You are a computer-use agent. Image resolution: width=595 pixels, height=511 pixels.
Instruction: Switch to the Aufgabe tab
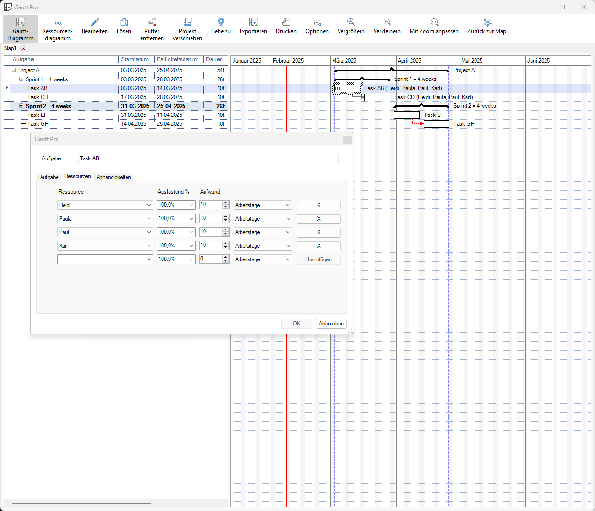tap(49, 177)
